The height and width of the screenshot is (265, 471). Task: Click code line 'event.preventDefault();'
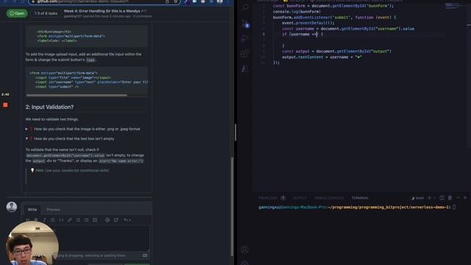coord(308,23)
